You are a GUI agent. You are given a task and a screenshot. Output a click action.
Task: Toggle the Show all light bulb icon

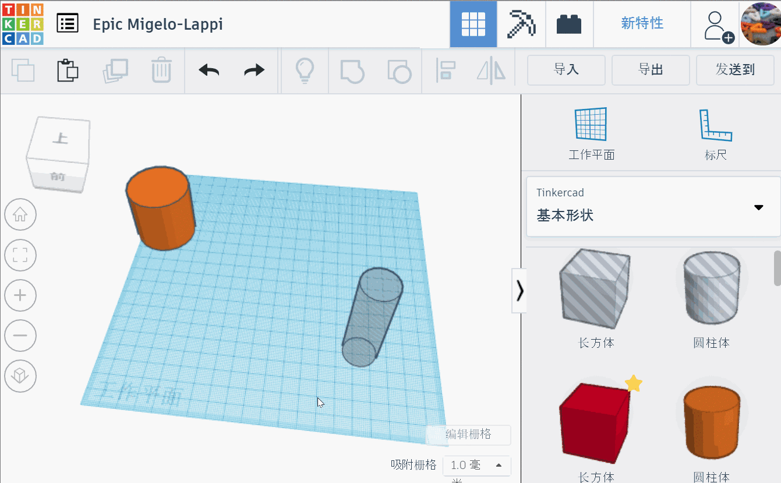[x=305, y=71]
